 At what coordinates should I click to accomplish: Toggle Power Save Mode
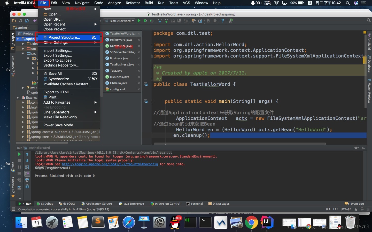pos(58,125)
